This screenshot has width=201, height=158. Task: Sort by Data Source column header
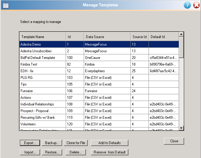[107, 37]
